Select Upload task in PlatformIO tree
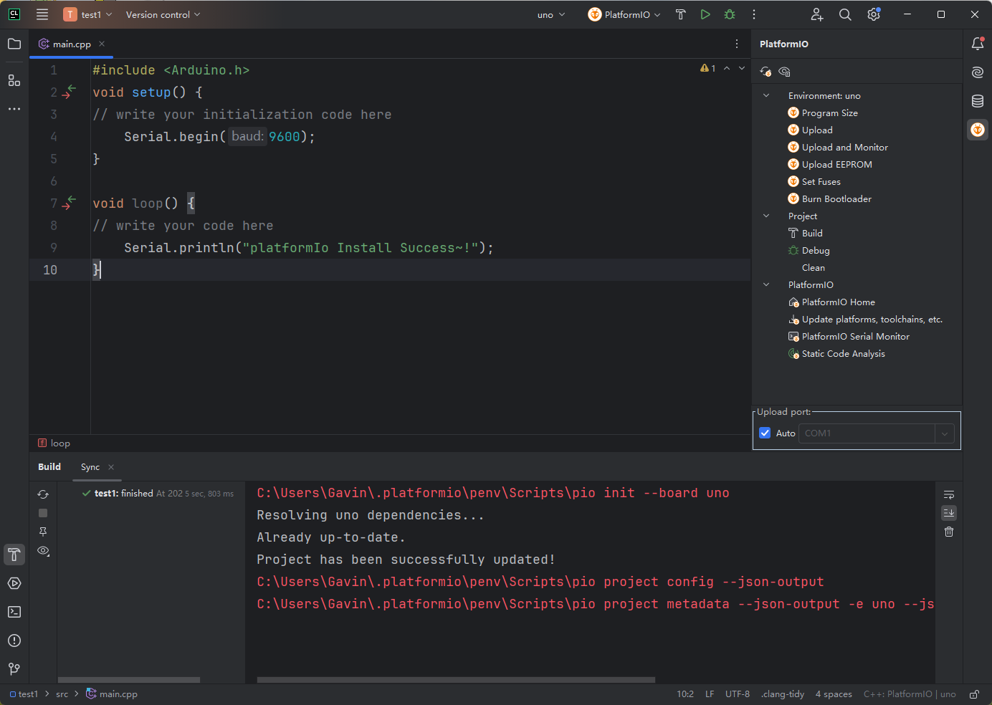Viewport: 992px width, 705px height. [817, 130]
